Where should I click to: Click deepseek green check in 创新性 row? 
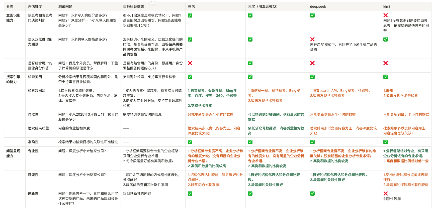coord(312,193)
